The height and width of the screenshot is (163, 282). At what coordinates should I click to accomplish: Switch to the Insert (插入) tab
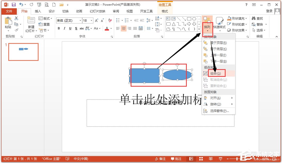click(38, 11)
